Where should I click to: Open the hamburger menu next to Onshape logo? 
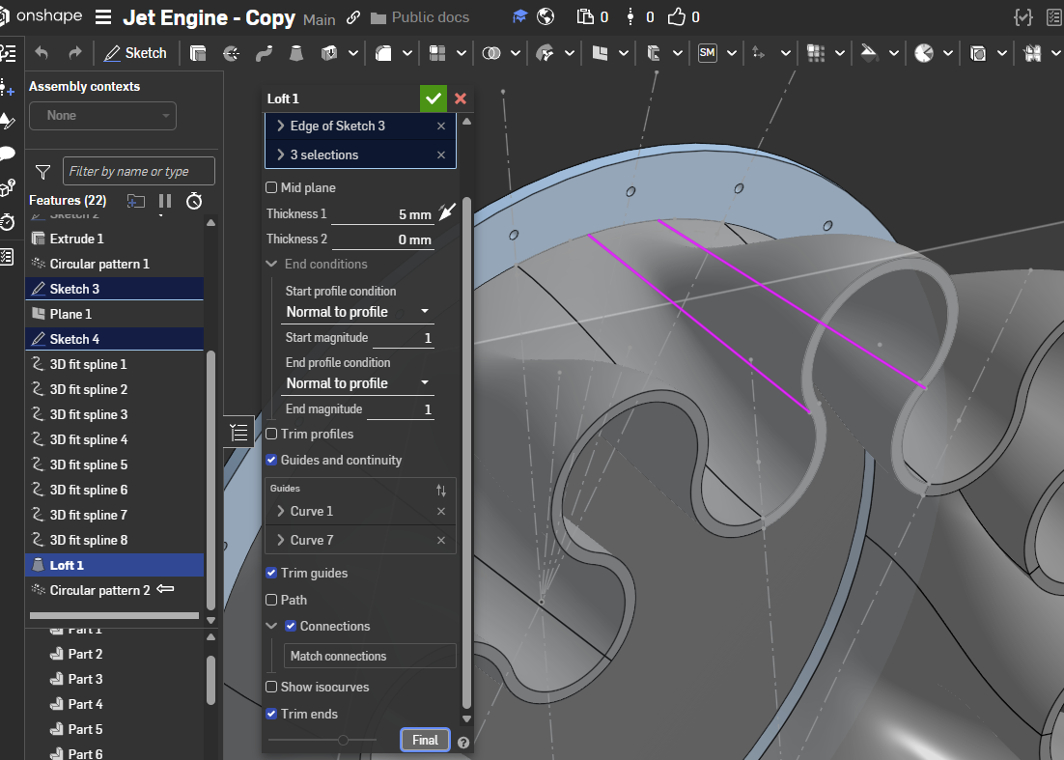(103, 17)
